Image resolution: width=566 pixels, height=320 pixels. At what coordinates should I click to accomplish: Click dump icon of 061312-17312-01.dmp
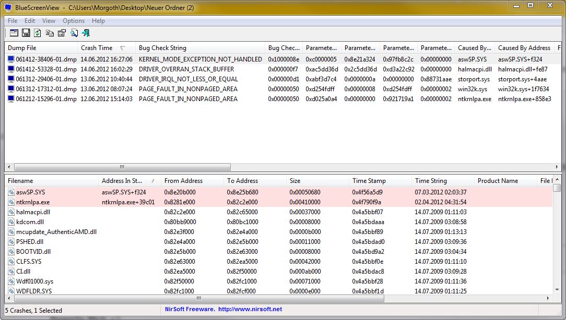tap(11, 89)
